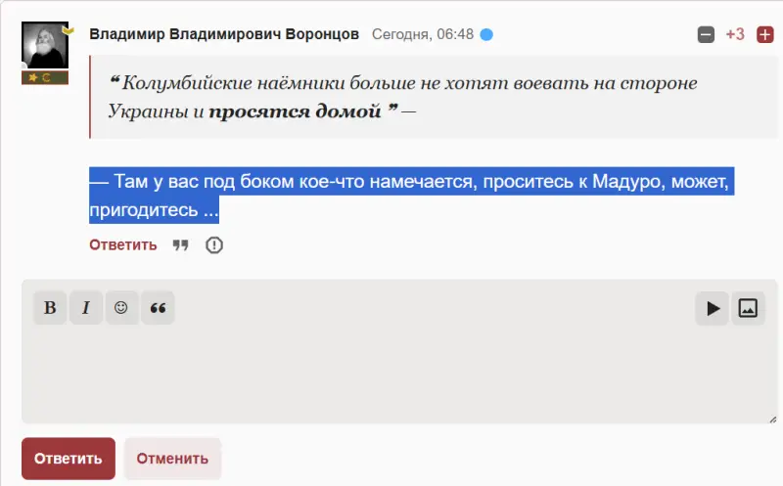The image size is (783, 486).
Task: Focus the reply text area
Action: point(399,376)
